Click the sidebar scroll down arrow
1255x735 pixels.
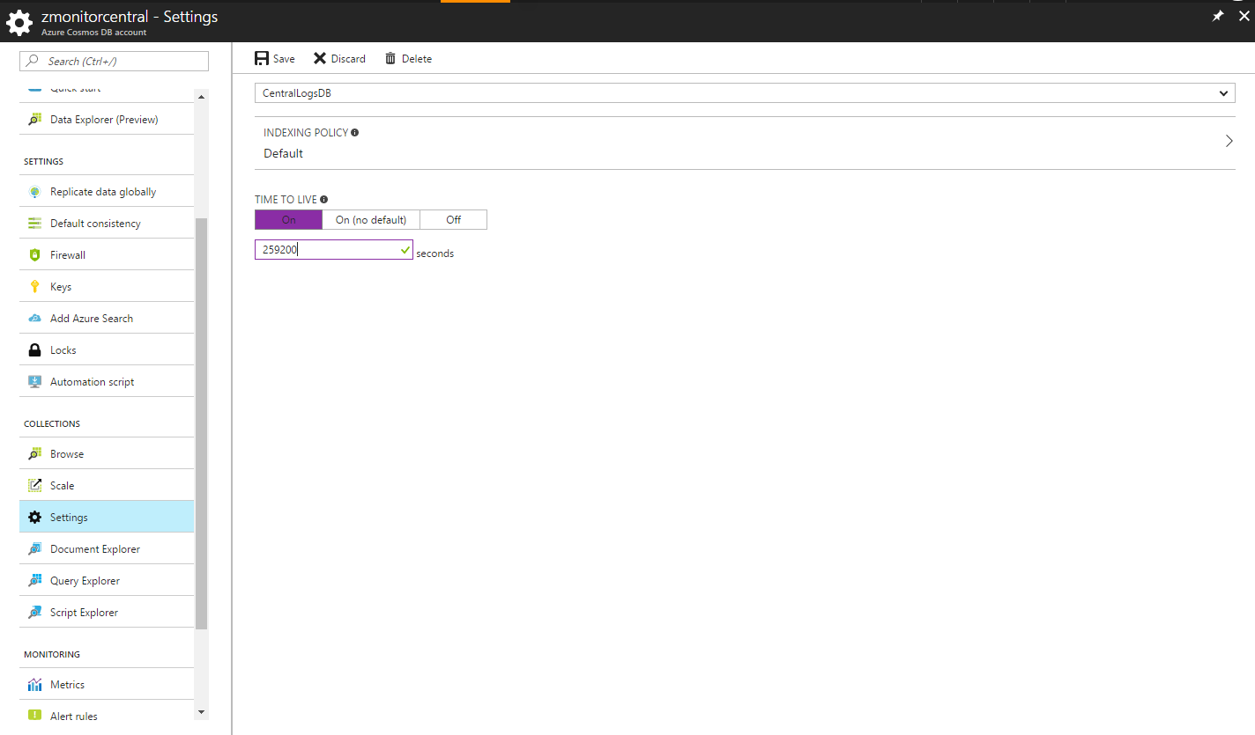[201, 710]
